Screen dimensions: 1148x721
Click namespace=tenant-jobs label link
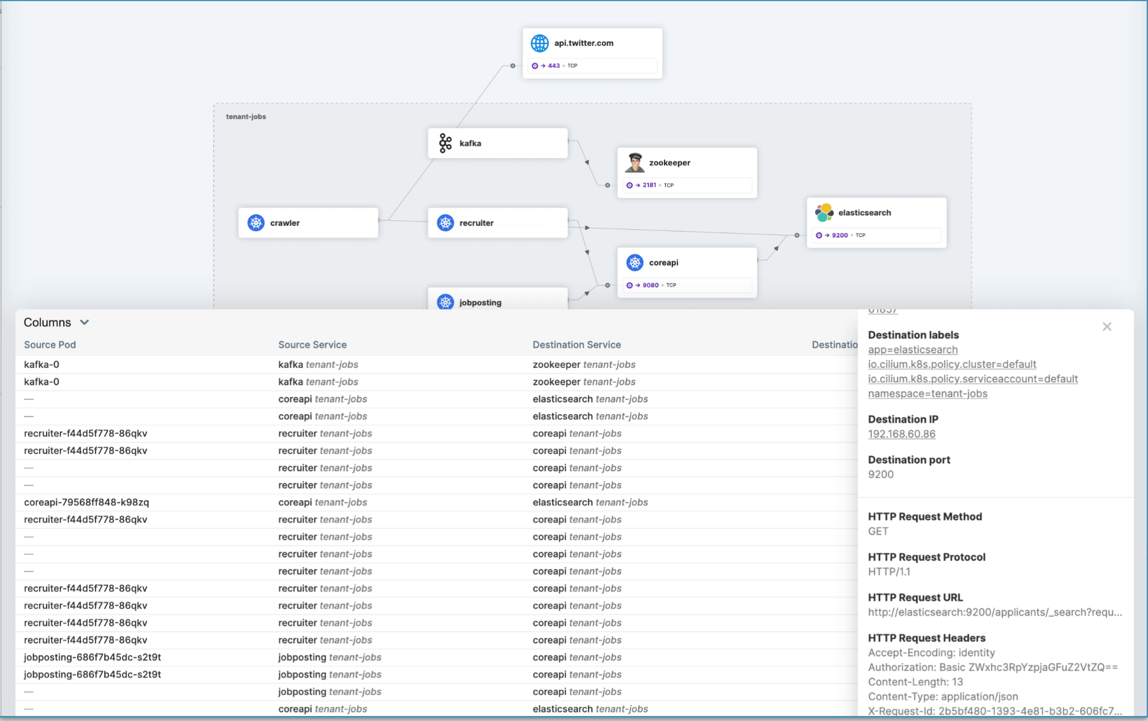coord(928,393)
